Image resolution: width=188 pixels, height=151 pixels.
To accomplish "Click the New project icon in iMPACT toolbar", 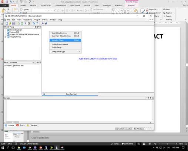I will 7,23.
